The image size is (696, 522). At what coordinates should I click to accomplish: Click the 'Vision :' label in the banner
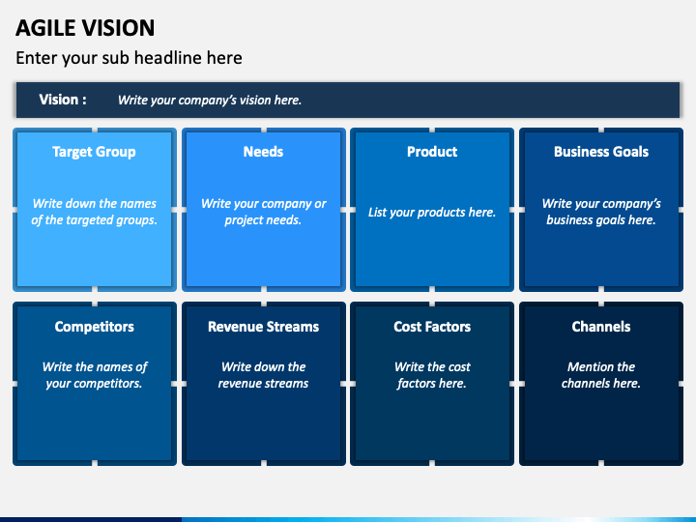(63, 100)
